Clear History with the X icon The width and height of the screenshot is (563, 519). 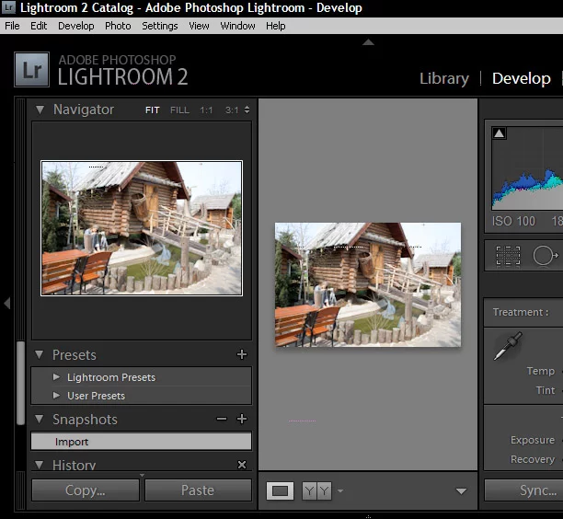click(x=242, y=466)
